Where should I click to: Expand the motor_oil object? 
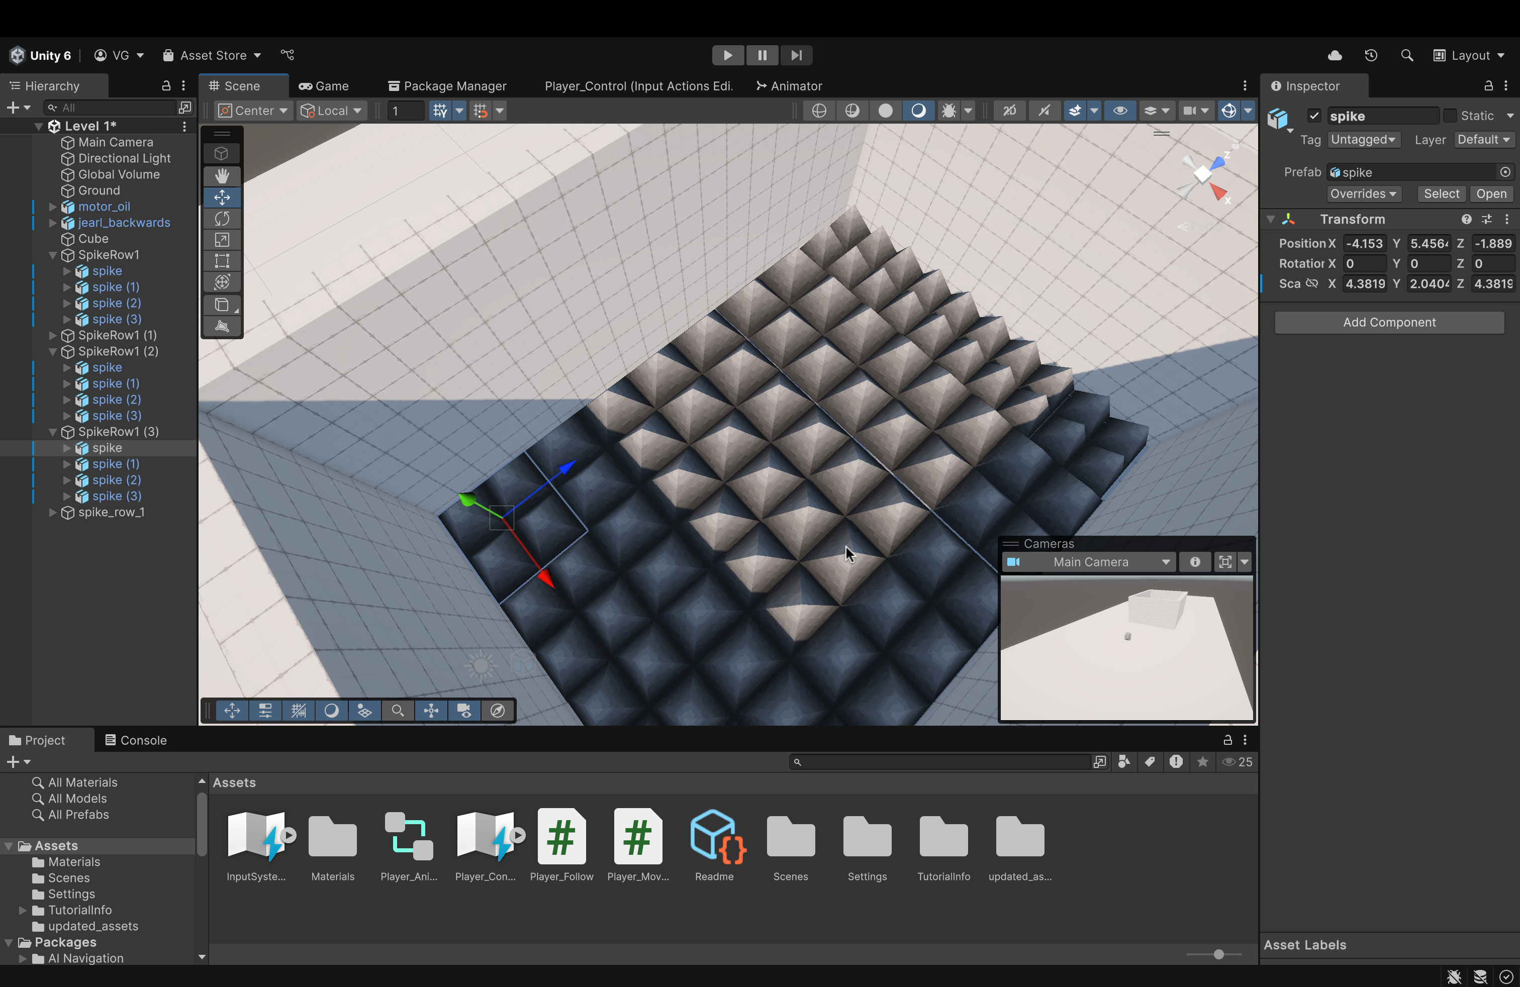(x=53, y=206)
